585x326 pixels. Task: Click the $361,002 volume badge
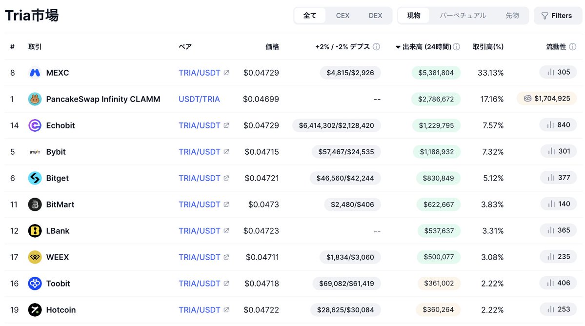[x=439, y=284]
